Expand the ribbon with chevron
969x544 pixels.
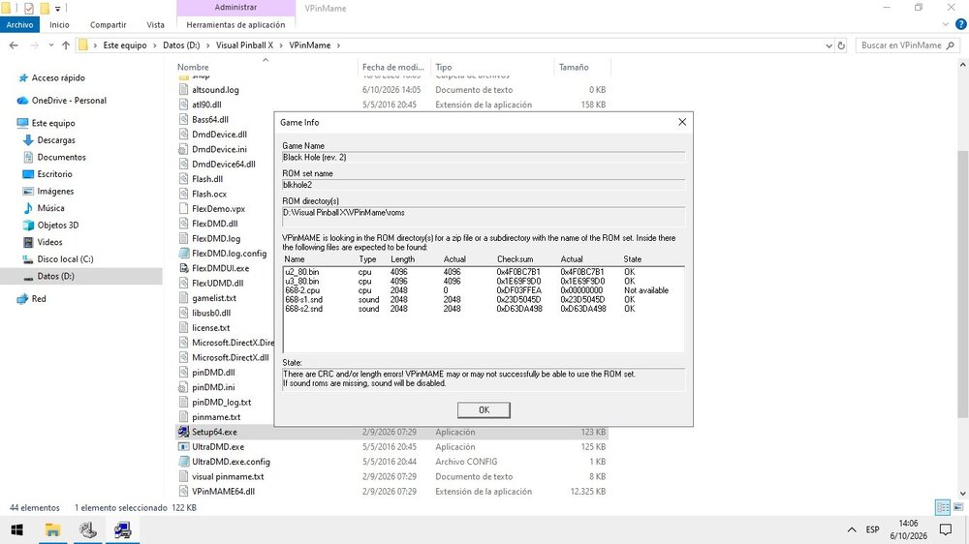coord(946,25)
